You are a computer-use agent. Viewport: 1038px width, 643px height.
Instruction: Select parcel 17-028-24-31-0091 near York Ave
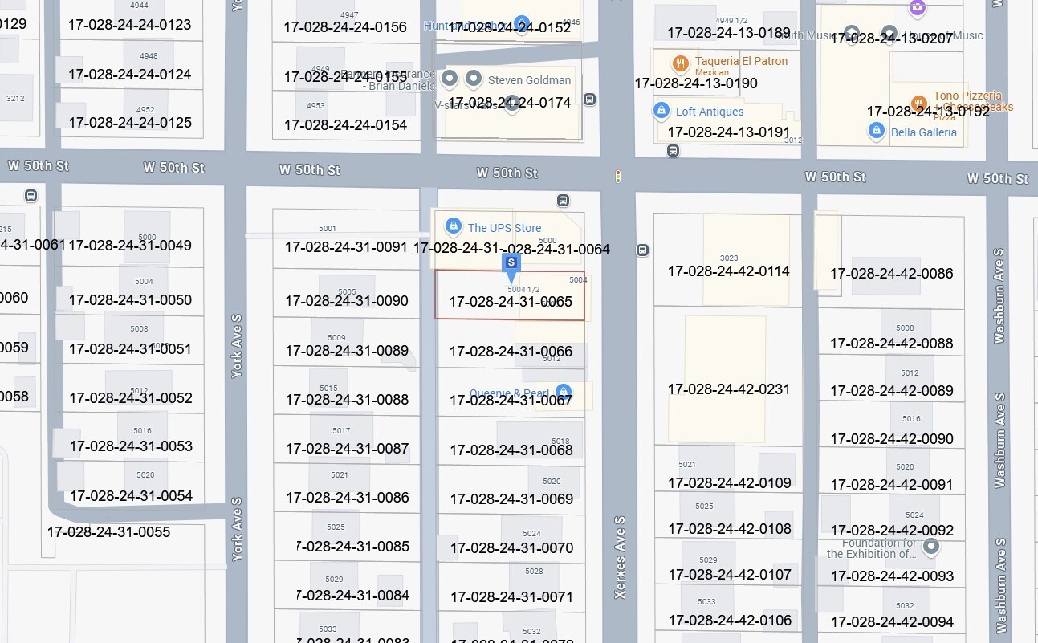(x=346, y=247)
